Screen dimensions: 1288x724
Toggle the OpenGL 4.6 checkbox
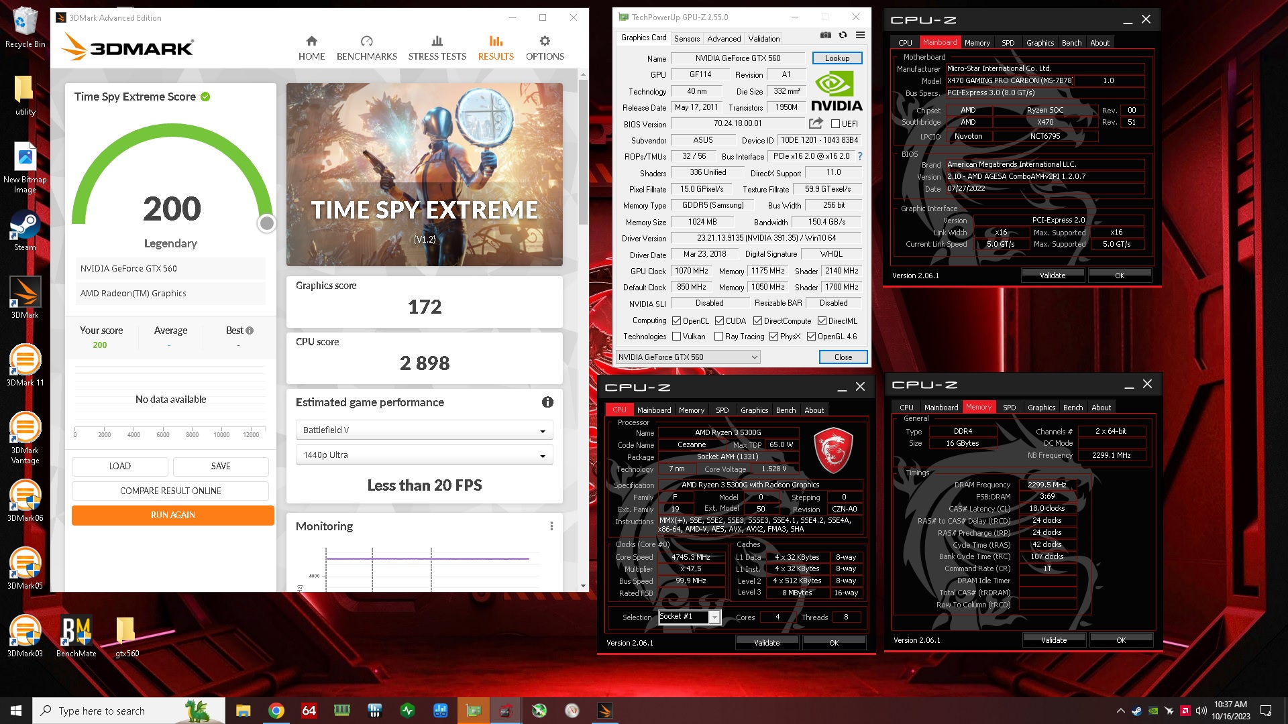[811, 337]
